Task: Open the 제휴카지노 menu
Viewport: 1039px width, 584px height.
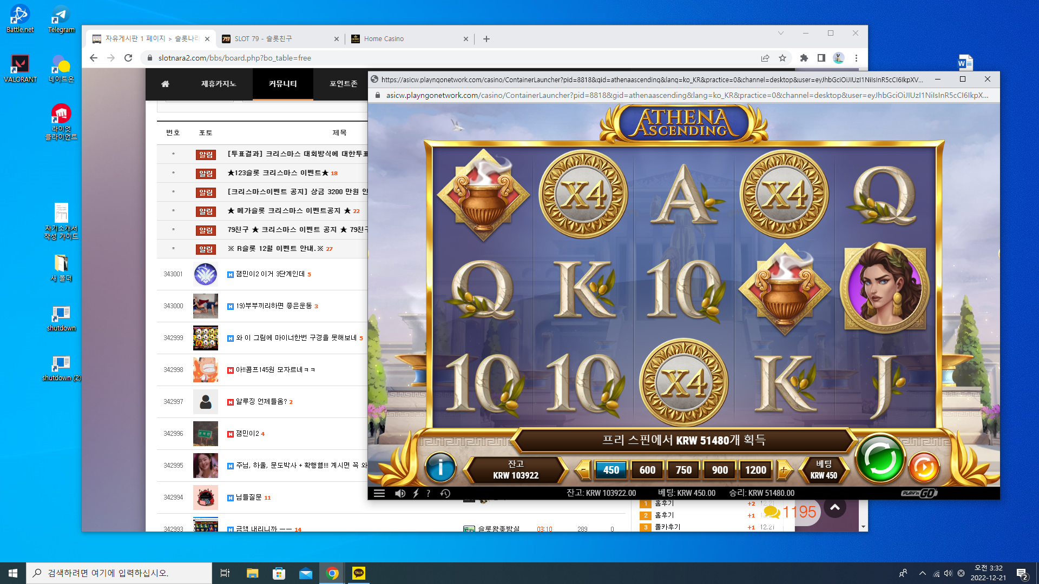Action: pos(219,84)
